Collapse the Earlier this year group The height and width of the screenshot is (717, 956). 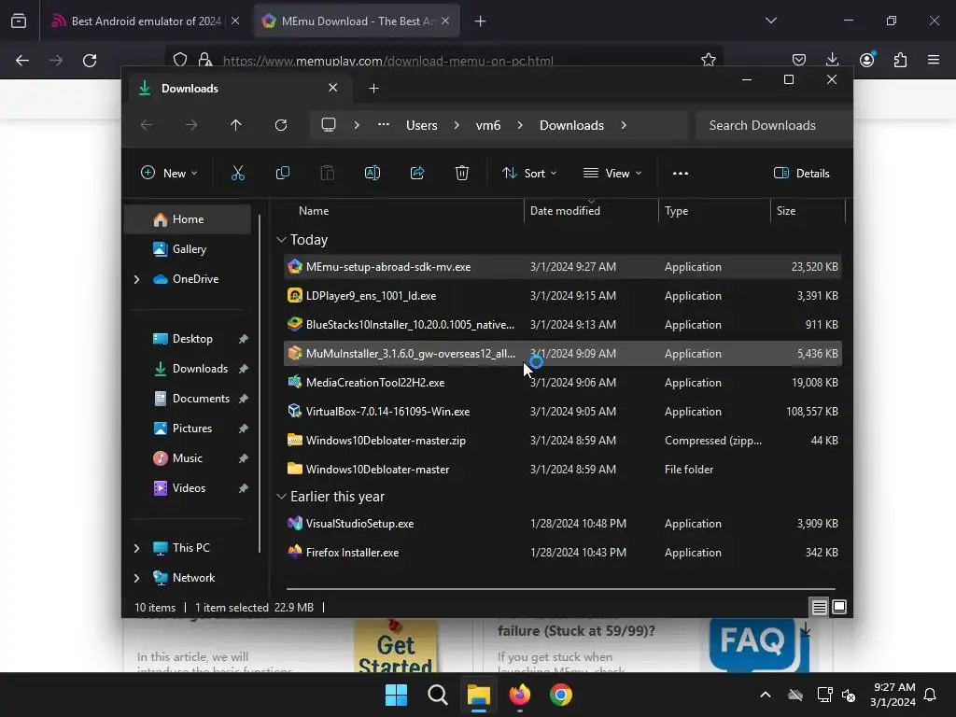pos(281,497)
